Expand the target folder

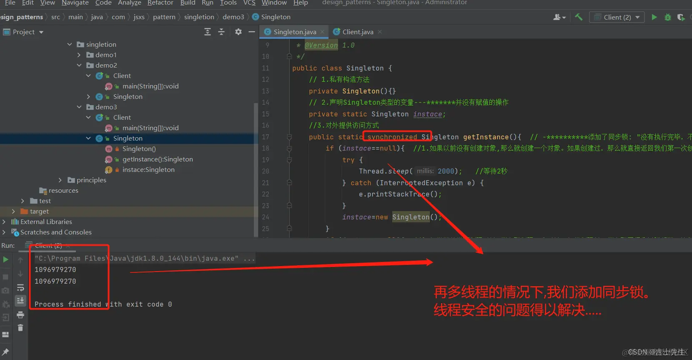tap(13, 211)
